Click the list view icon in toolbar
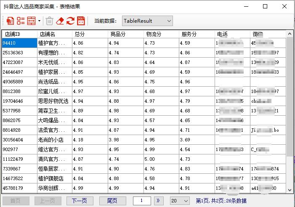295x207 pixels. pos(21,21)
